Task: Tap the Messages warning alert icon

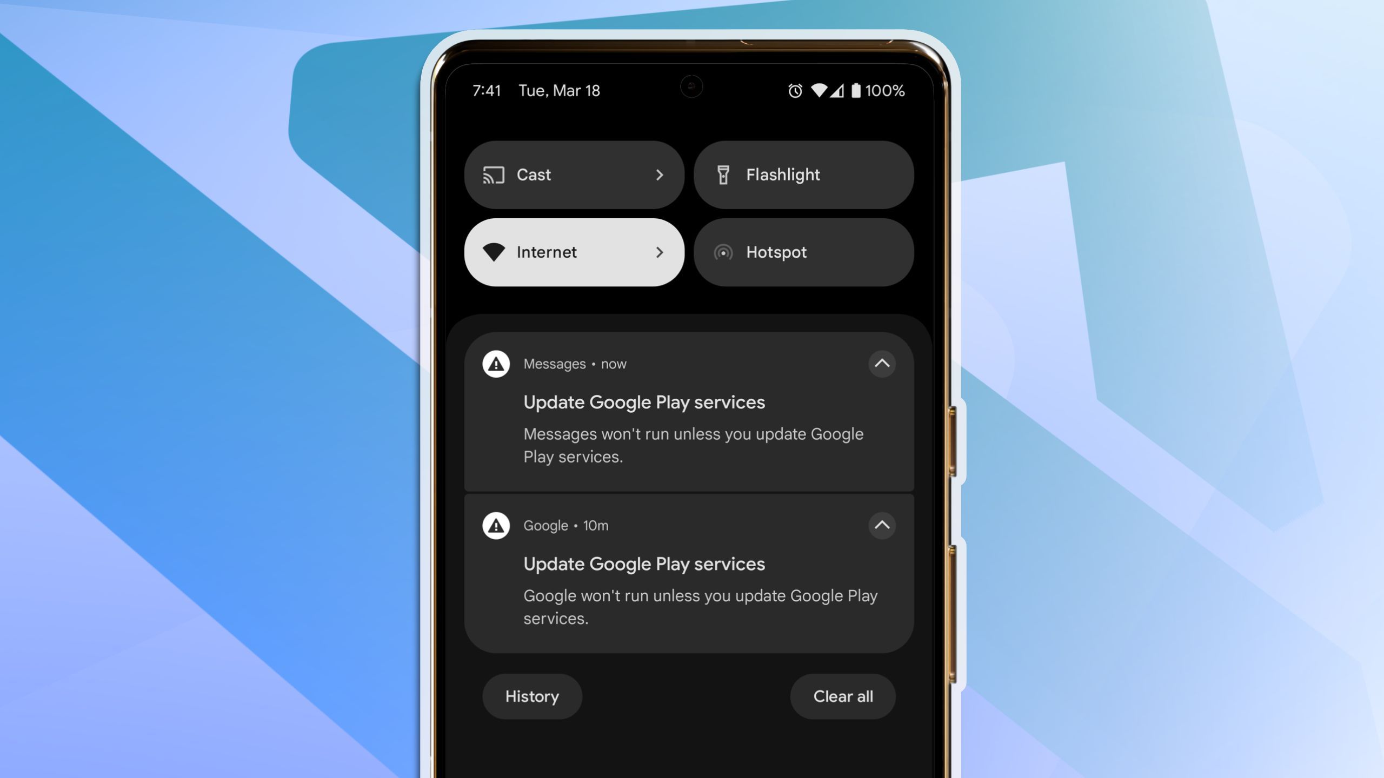Action: 495,364
